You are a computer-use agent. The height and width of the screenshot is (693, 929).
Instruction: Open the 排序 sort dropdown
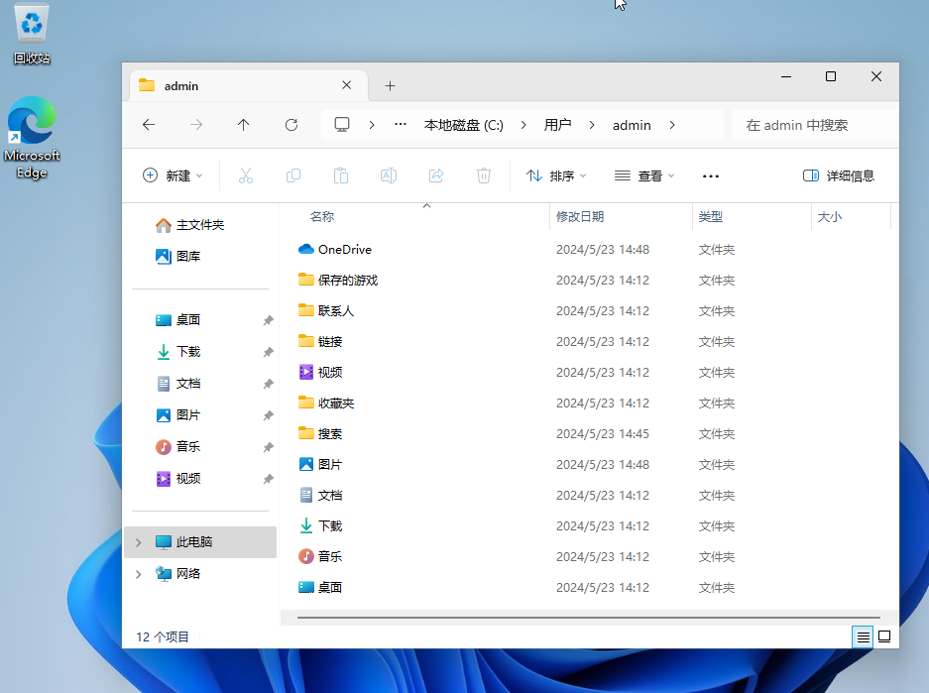(555, 175)
